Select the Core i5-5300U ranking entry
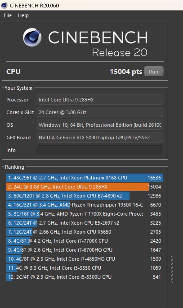 pyautogui.click(x=84, y=277)
